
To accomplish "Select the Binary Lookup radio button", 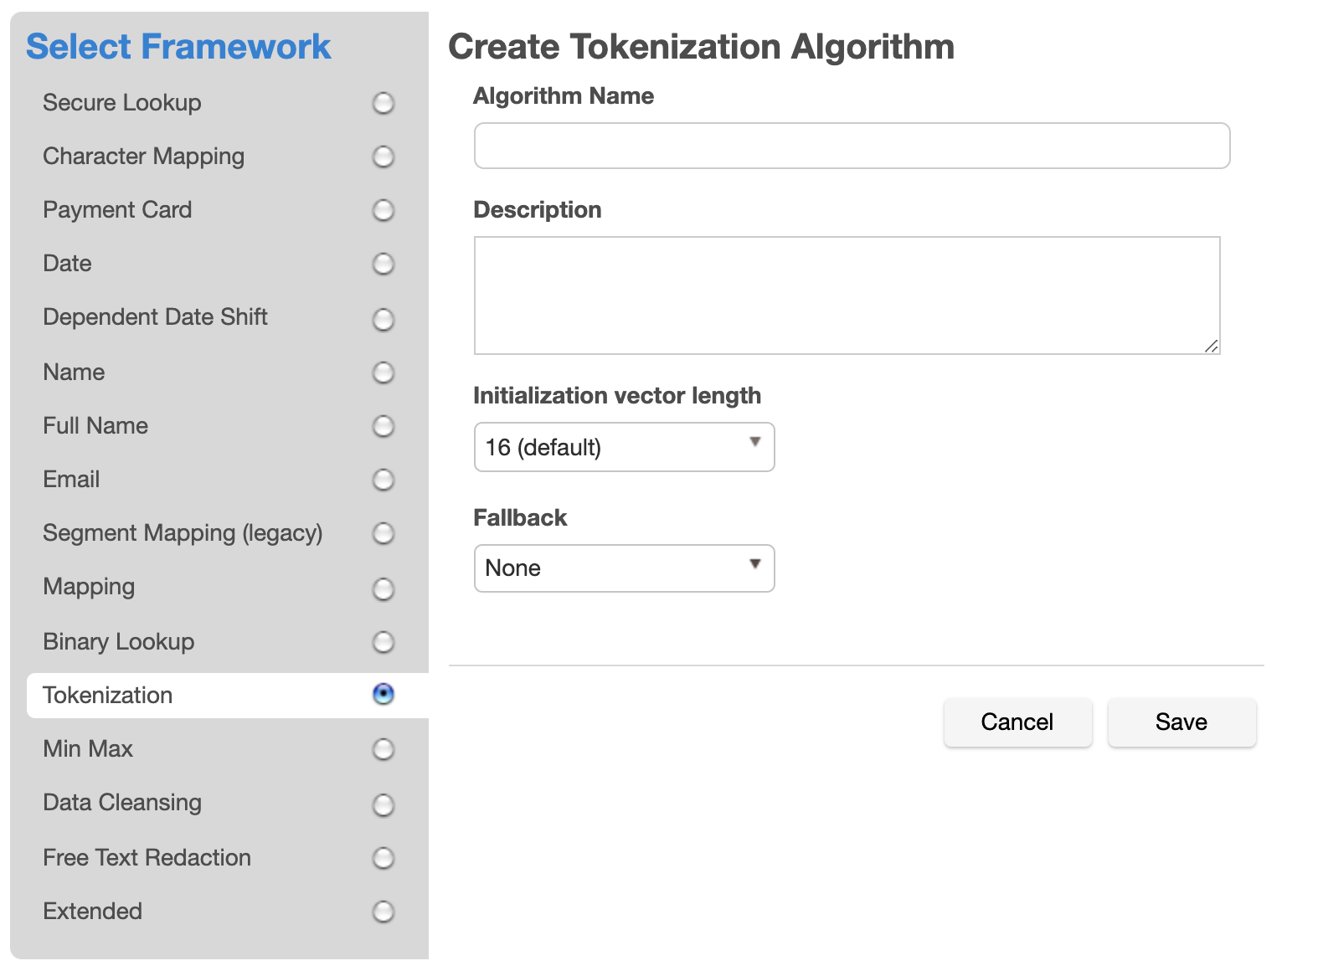I will click(x=384, y=642).
